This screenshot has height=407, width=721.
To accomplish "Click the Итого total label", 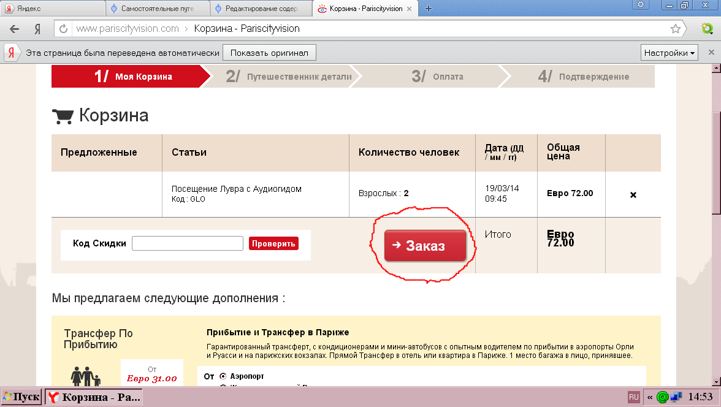I will 498,235.
